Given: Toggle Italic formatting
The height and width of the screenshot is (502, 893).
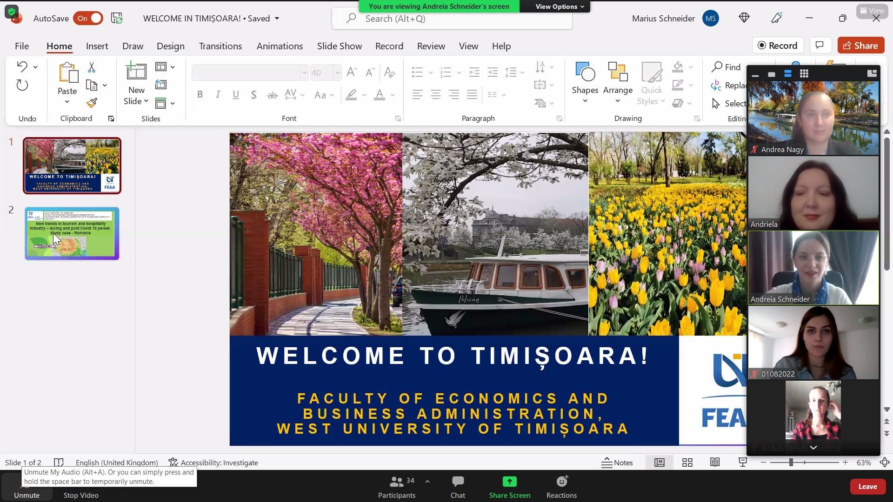Looking at the screenshot, I should pyautogui.click(x=218, y=95).
